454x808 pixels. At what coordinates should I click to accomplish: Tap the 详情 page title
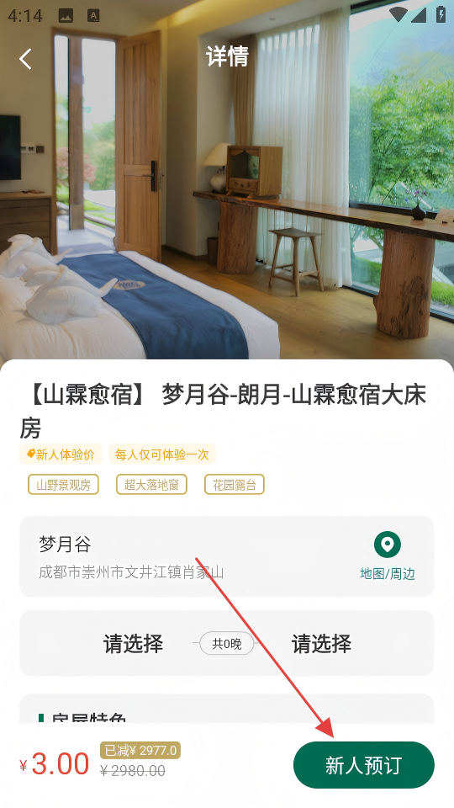[x=227, y=56]
